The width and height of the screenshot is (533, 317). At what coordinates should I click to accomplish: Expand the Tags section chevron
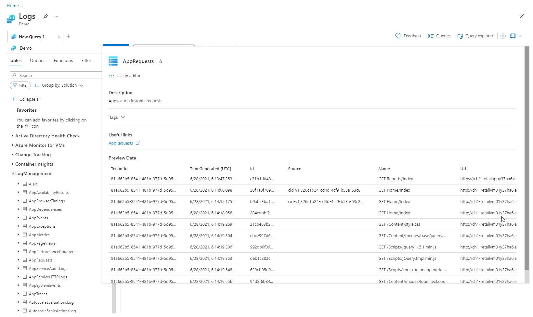tap(123, 117)
